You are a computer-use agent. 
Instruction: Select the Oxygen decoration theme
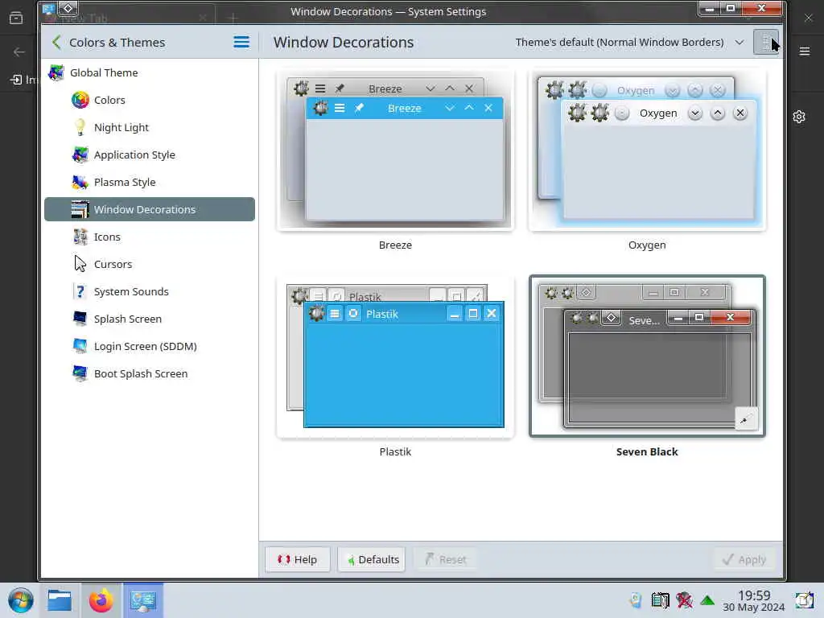647,150
